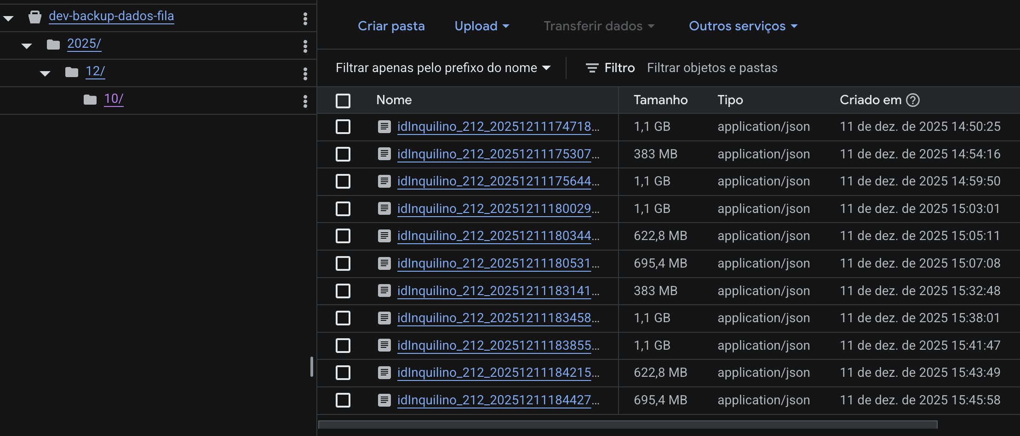Click the help icon beside Criado em
This screenshot has height=436, width=1020.
[912, 100]
